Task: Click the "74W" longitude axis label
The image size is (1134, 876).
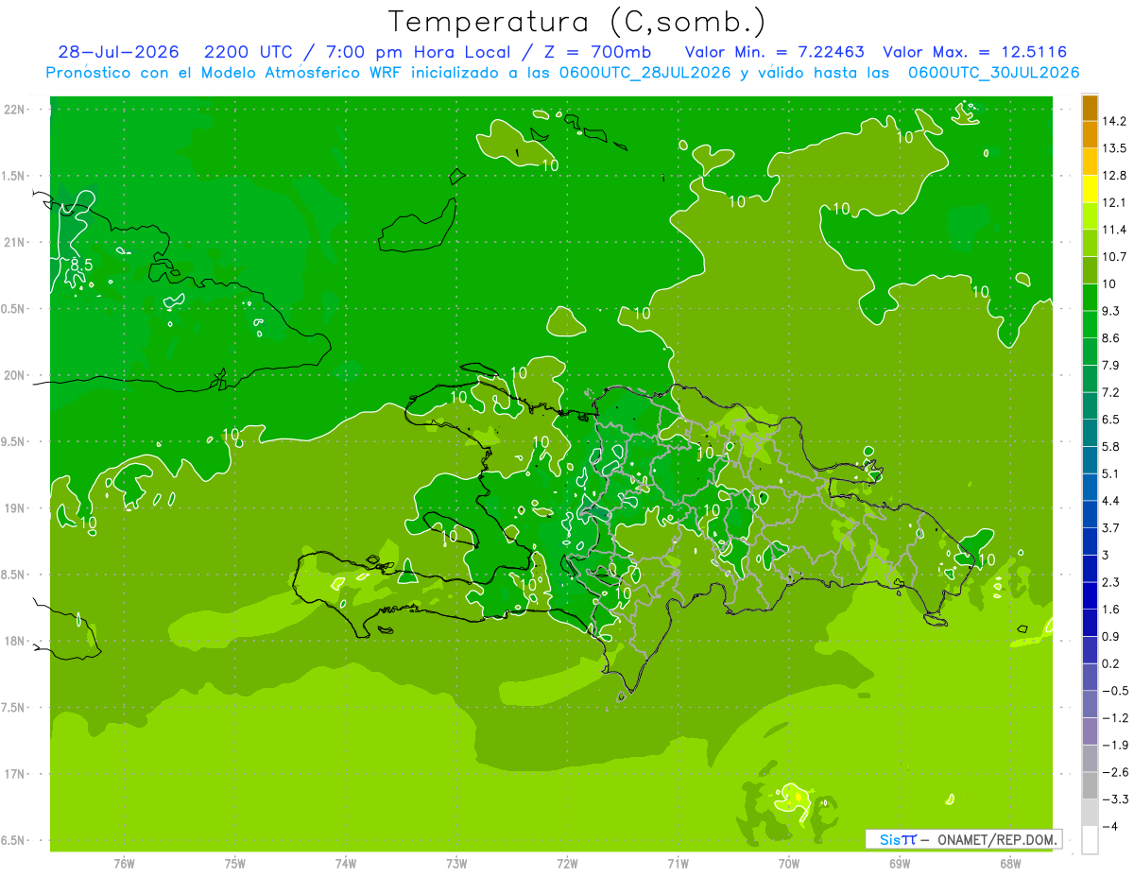Action: pyautogui.click(x=346, y=863)
